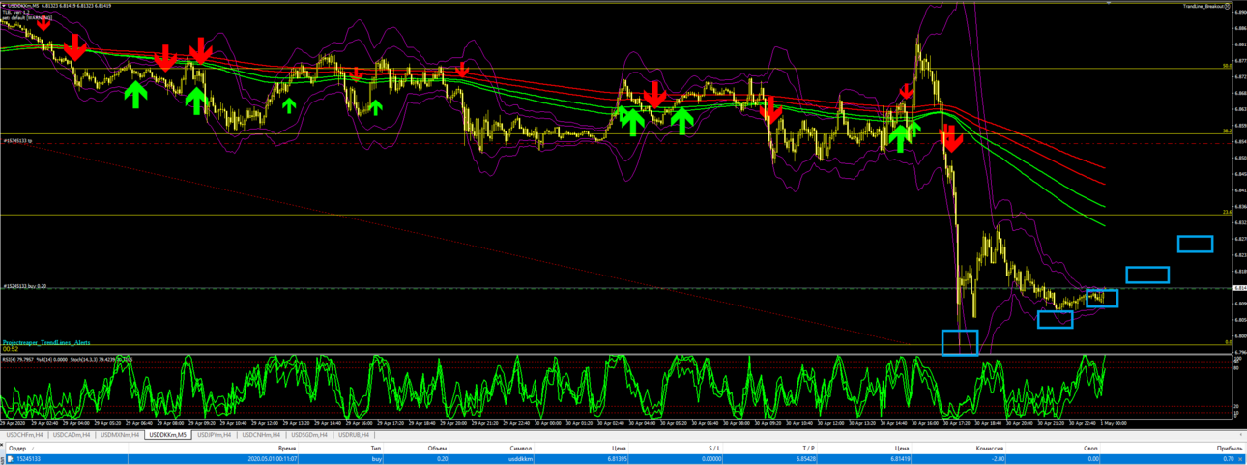
Task: Open the USDCADm,H4 chart tab
Action: pos(72,435)
